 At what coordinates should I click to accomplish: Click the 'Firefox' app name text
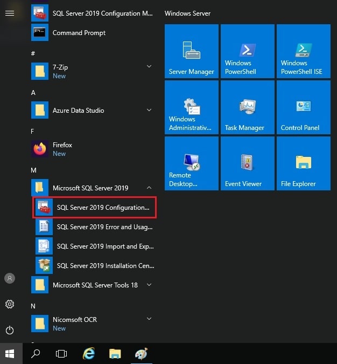click(x=62, y=145)
